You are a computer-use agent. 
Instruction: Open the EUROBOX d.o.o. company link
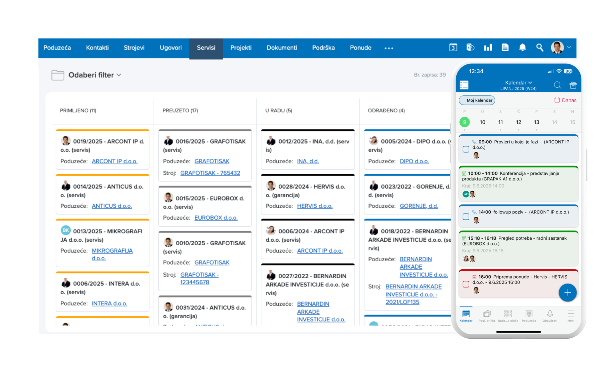[216, 218]
